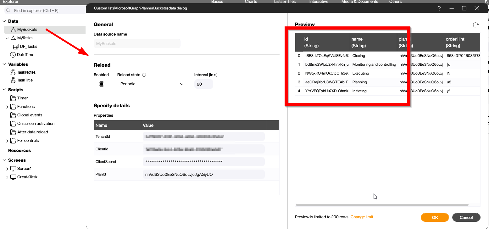The height and width of the screenshot is (229, 489).
Task: Confirm the dialog with OK
Action: [x=435, y=217]
